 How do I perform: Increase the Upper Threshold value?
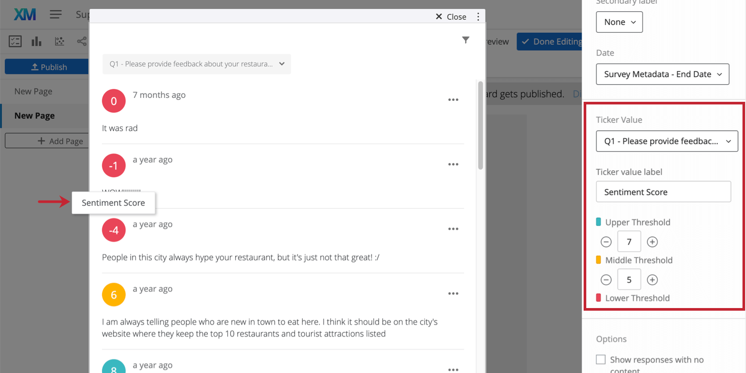tap(652, 242)
